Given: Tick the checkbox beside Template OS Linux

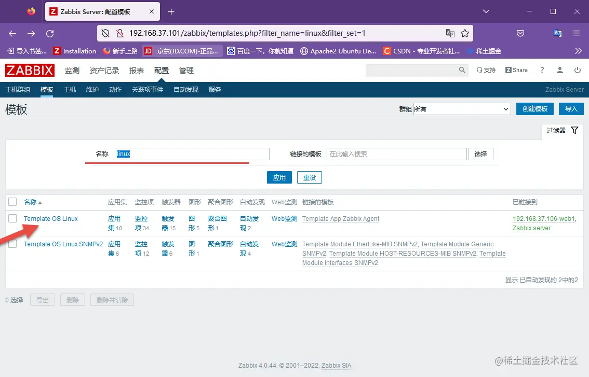Looking at the screenshot, I should tap(12, 218).
